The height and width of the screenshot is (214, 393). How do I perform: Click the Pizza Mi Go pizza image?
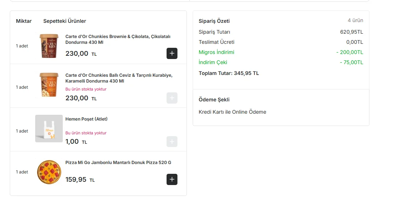49,172
